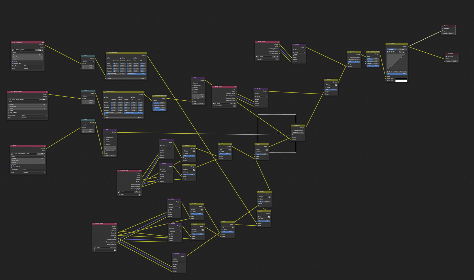Browse image datablock icon in c3927.mp4.002 node
The width and height of the screenshot is (474, 280).
13,50
